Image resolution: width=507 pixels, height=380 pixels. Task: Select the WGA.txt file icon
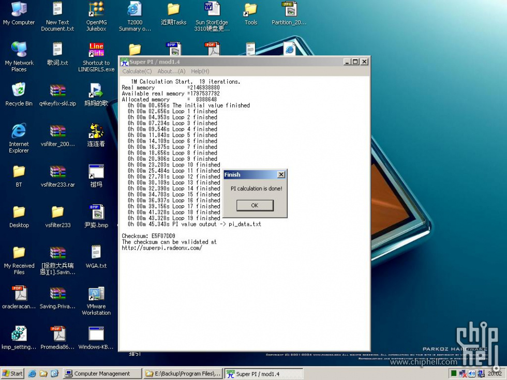click(x=96, y=257)
